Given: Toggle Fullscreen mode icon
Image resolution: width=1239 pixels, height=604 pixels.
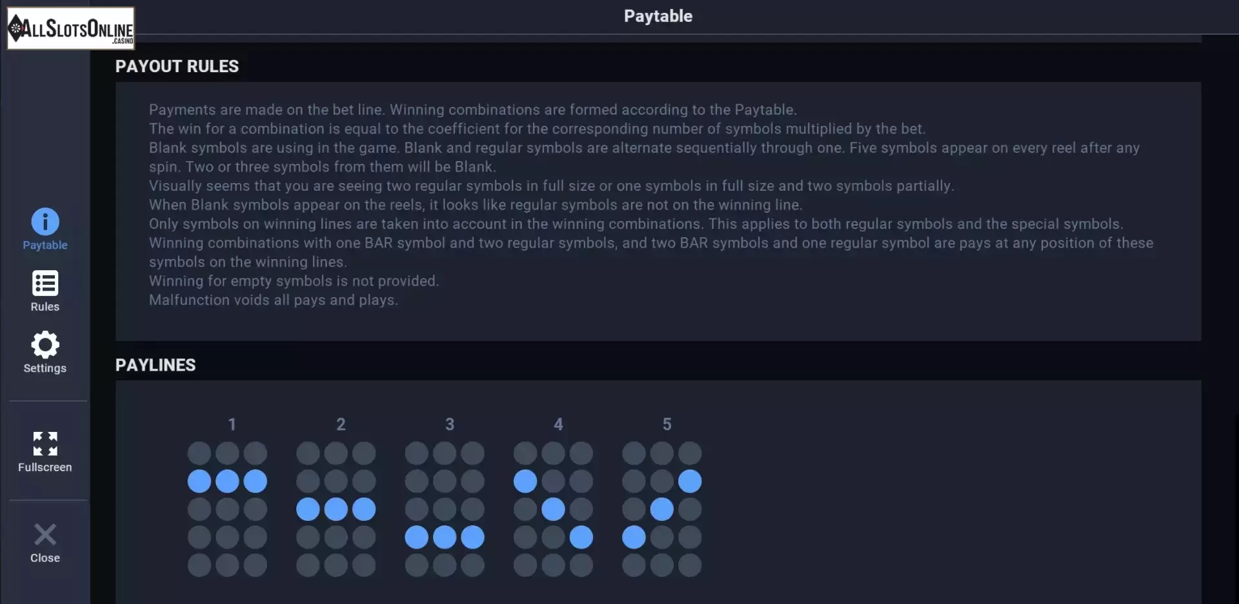Looking at the screenshot, I should pyautogui.click(x=45, y=443).
